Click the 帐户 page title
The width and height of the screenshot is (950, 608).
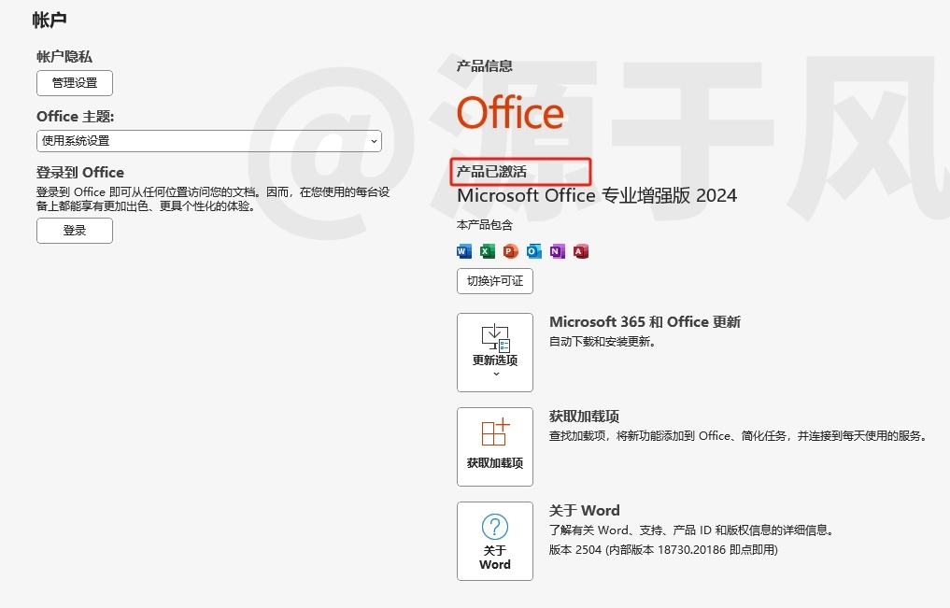tap(50, 20)
